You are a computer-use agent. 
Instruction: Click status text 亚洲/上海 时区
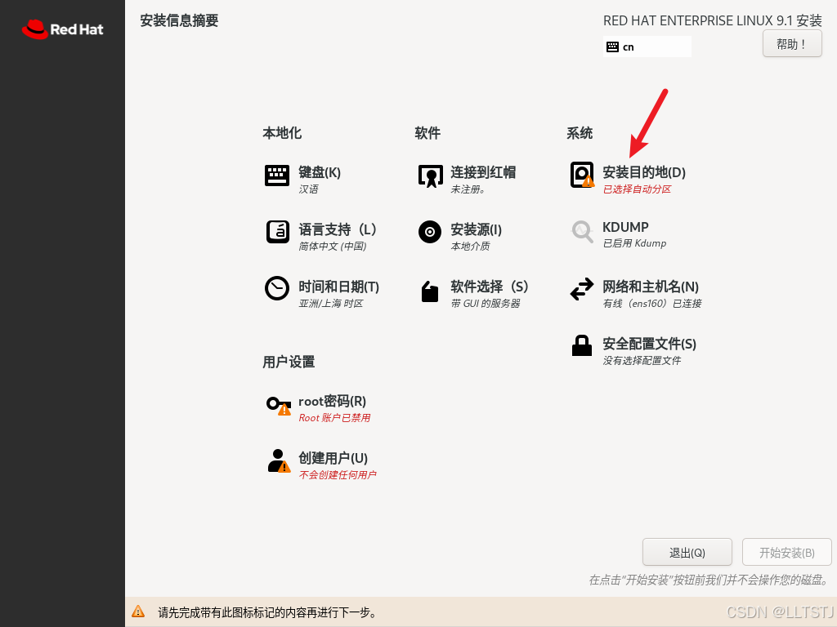tap(331, 304)
